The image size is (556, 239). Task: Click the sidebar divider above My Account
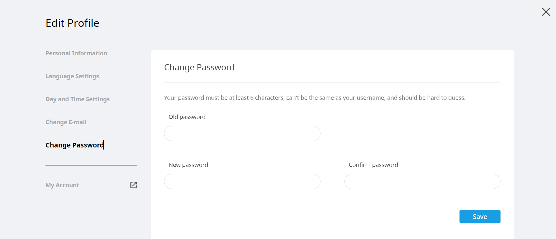91,165
